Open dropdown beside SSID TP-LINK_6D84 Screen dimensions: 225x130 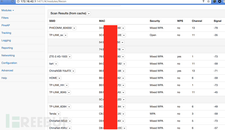pyautogui.click(x=69, y=107)
